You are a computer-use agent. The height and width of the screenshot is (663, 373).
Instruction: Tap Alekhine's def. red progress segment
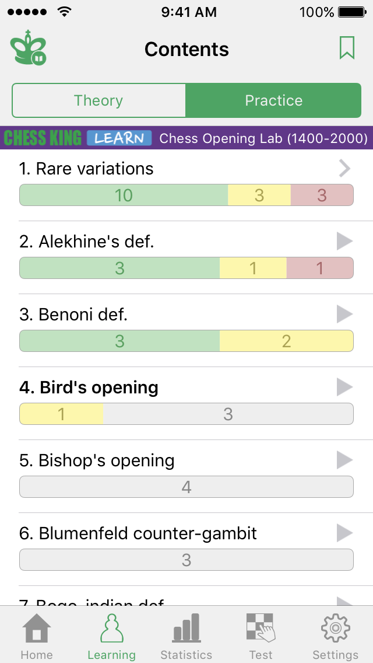[319, 268]
